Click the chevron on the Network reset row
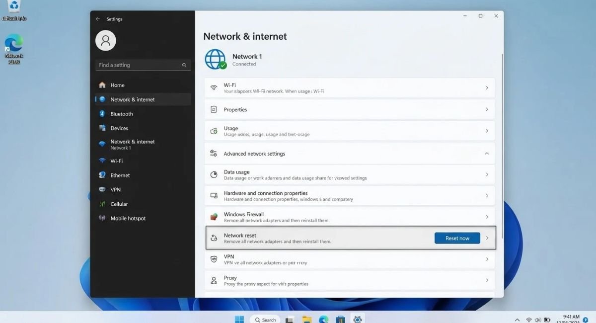 coord(487,238)
